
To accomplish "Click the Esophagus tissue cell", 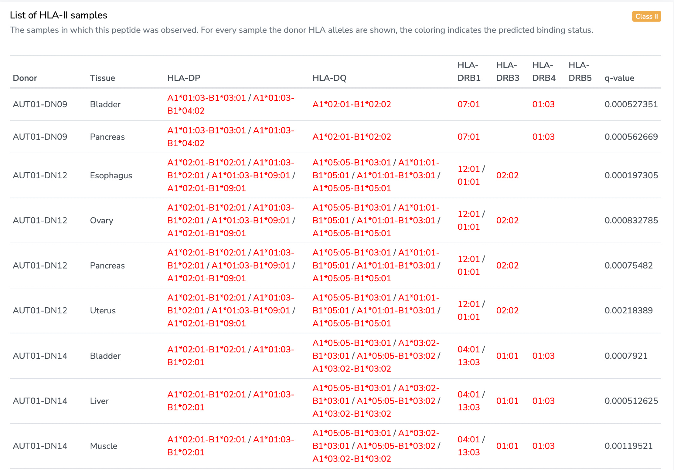I will pyautogui.click(x=111, y=175).
